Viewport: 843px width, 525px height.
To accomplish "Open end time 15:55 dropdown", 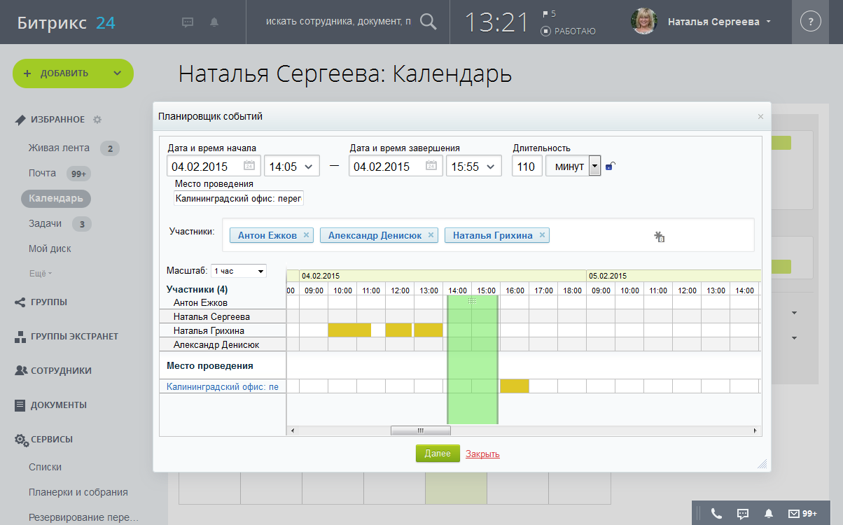I will pyautogui.click(x=474, y=166).
